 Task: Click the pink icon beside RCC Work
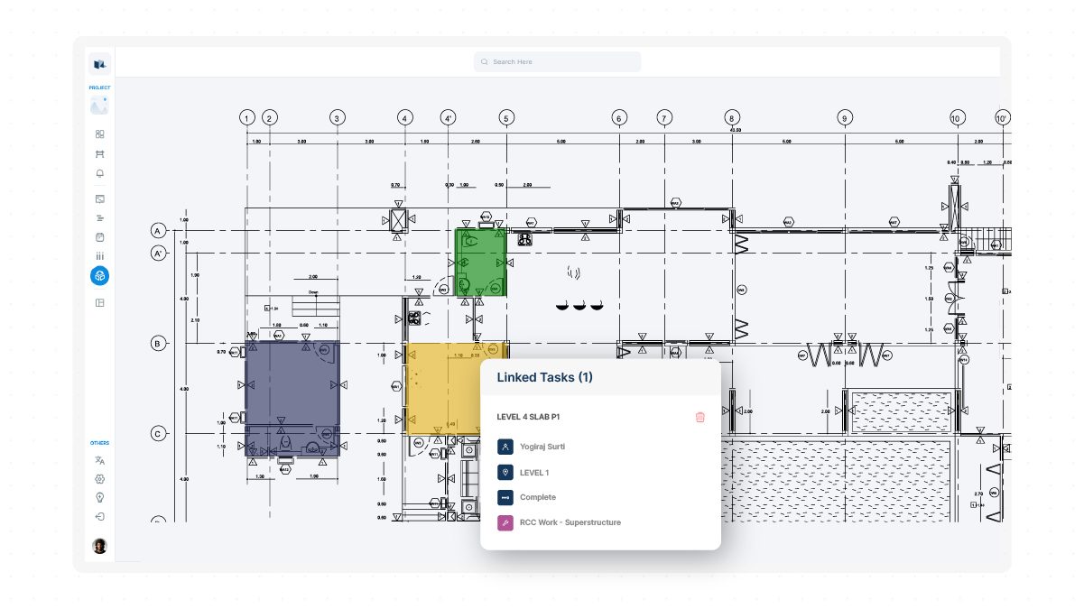pos(505,521)
